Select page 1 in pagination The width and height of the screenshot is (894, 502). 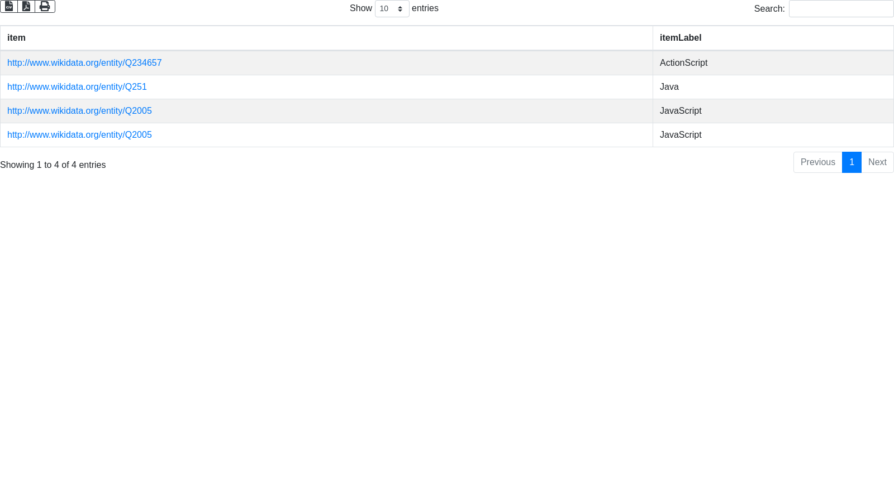coord(852,162)
